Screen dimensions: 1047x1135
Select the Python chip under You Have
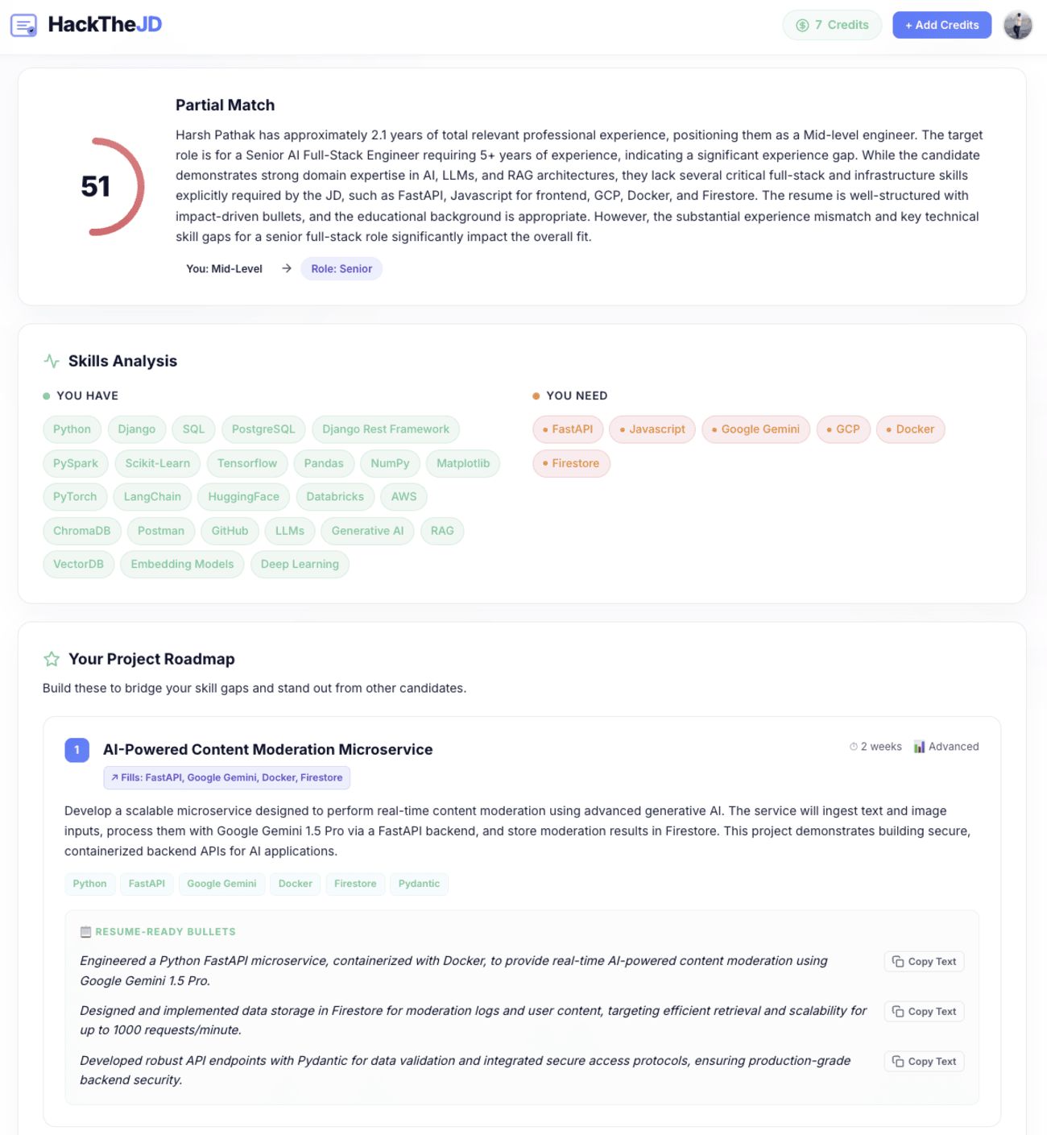pos(72,429)
